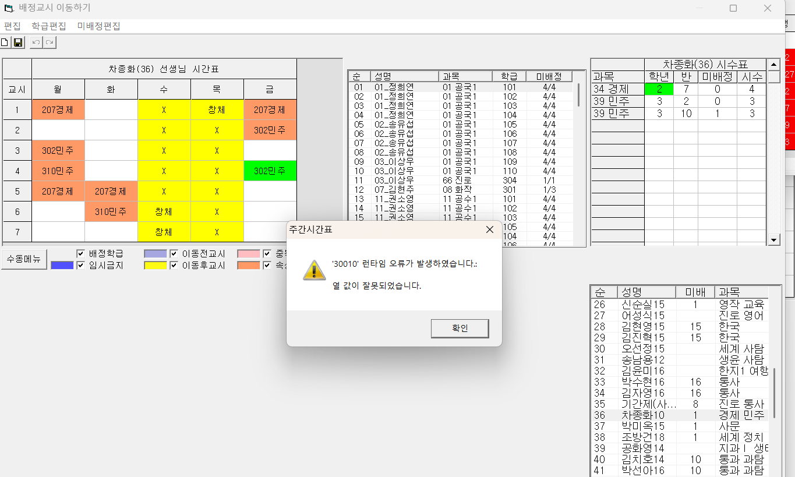
Task: Select the 310민주 cell in the 화 column
Action: click(x=111, y=211)
